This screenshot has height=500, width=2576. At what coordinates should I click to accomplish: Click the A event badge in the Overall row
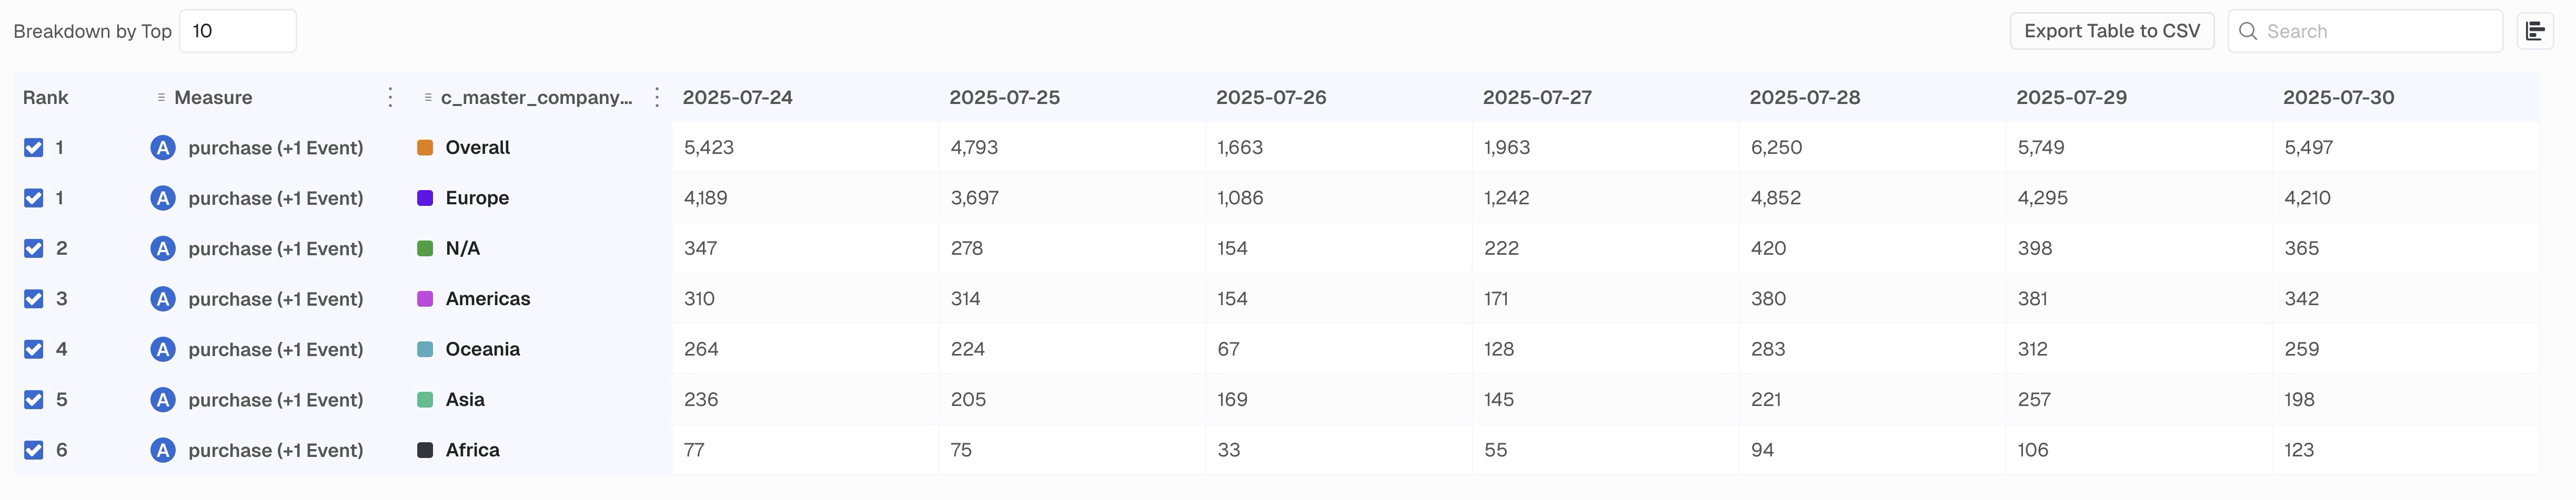click(x=163, y=148)
